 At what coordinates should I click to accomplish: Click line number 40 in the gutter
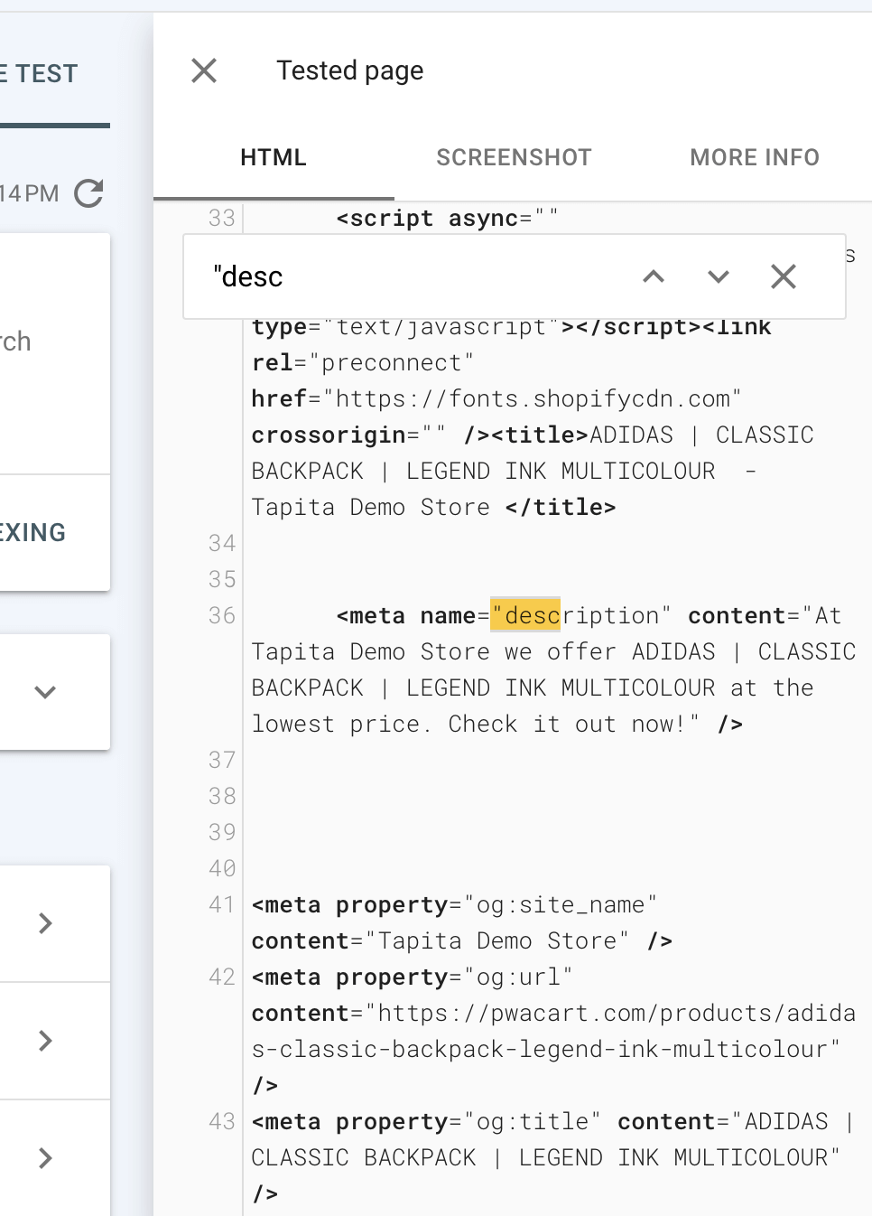click(x=222, y=868)
